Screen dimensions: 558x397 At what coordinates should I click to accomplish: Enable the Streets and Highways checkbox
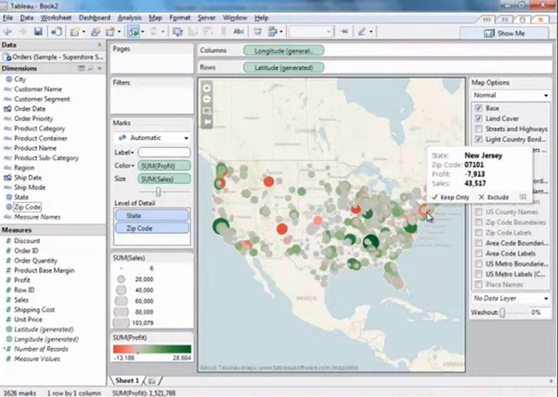[x=479, y=128]
